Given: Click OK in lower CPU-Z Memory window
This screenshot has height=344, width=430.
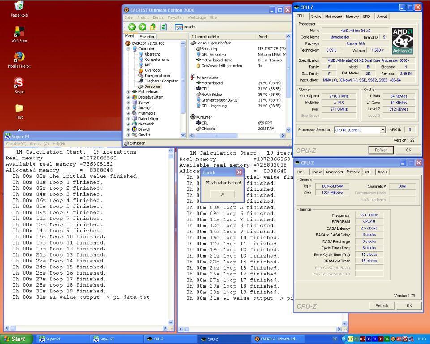Looking at the screenshot, I should 409,305.
